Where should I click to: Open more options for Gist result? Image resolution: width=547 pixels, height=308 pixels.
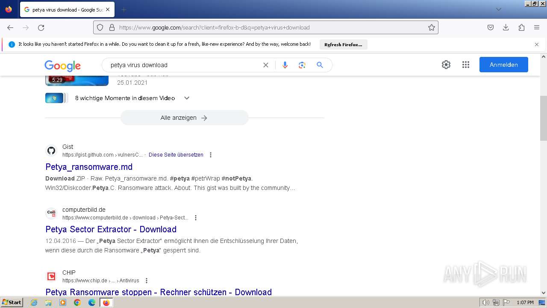[x=211, y=155]
